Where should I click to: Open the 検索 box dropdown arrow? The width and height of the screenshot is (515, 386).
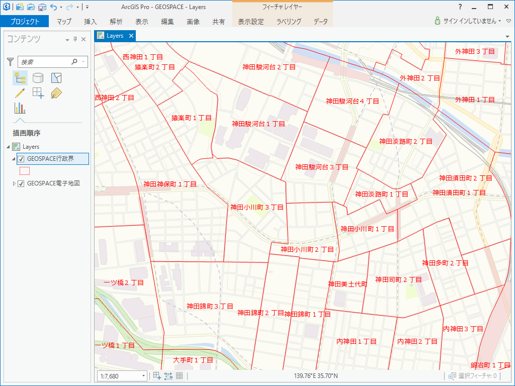pyautogui.click(x=83, y=62)
